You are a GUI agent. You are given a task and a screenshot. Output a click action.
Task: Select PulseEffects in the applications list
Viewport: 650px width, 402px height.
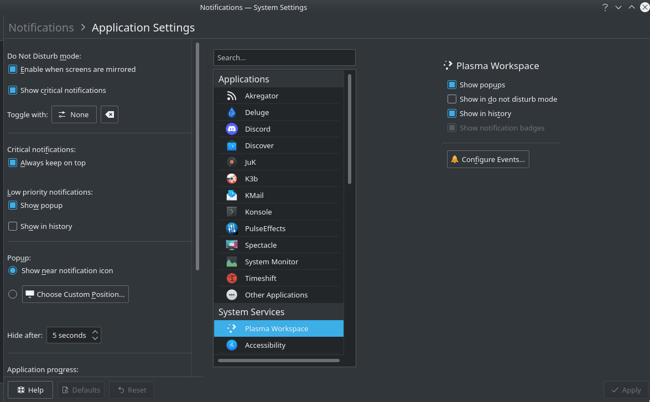279,228
